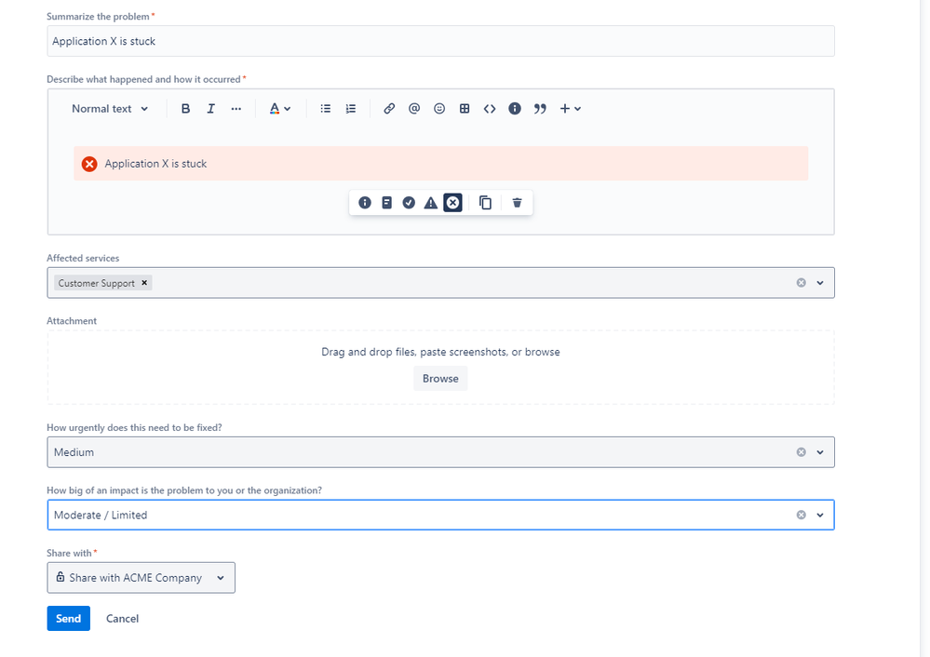Image resolution: width=930 pixels, height=657 pixels.
Task: Delete the panel with trash icon
Action: coord(518,203)
